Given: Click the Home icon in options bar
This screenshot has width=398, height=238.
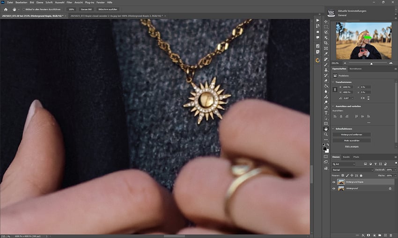Looking at the screenshot, I should (6, 9).
